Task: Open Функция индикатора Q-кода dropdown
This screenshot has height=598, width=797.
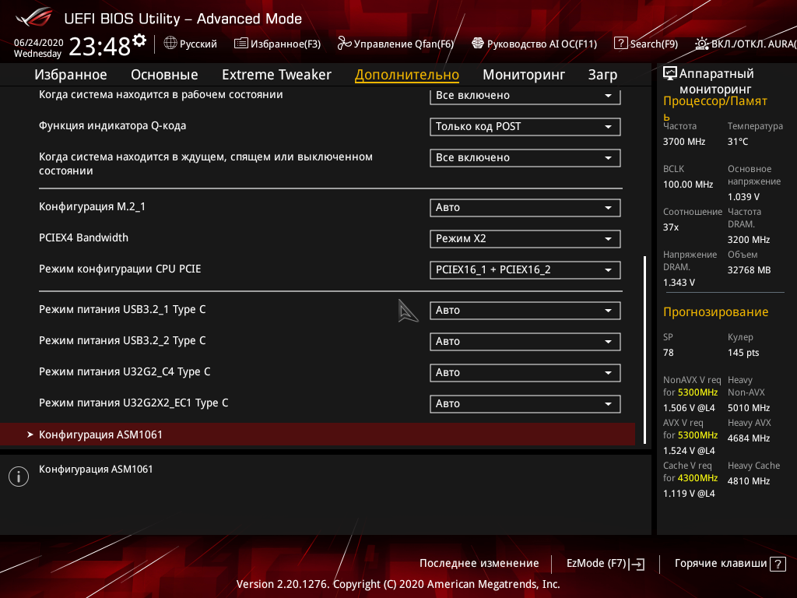Action: (525, 127)
